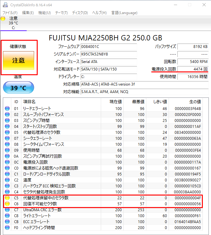211x235 pixels.
Task: Click the interface field Serial ATA
Action: 109,62
